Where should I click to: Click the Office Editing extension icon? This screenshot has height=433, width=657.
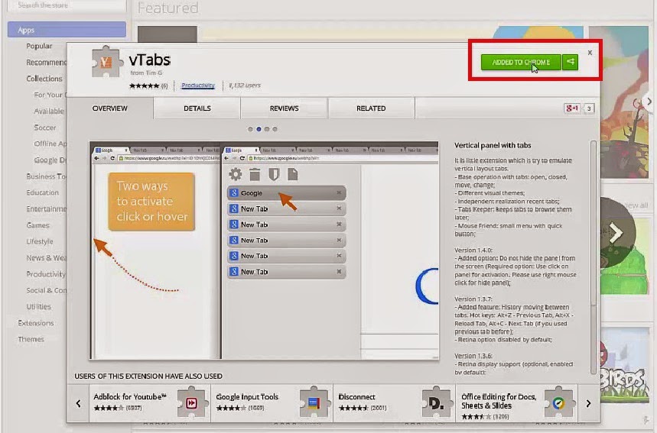(x=558, y=402)
